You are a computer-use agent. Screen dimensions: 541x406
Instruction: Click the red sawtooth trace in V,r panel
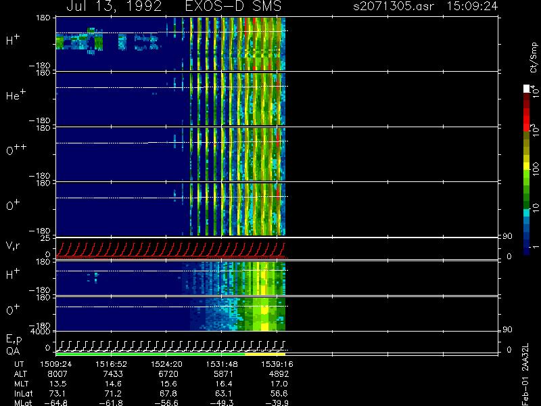tap(170, 250)
